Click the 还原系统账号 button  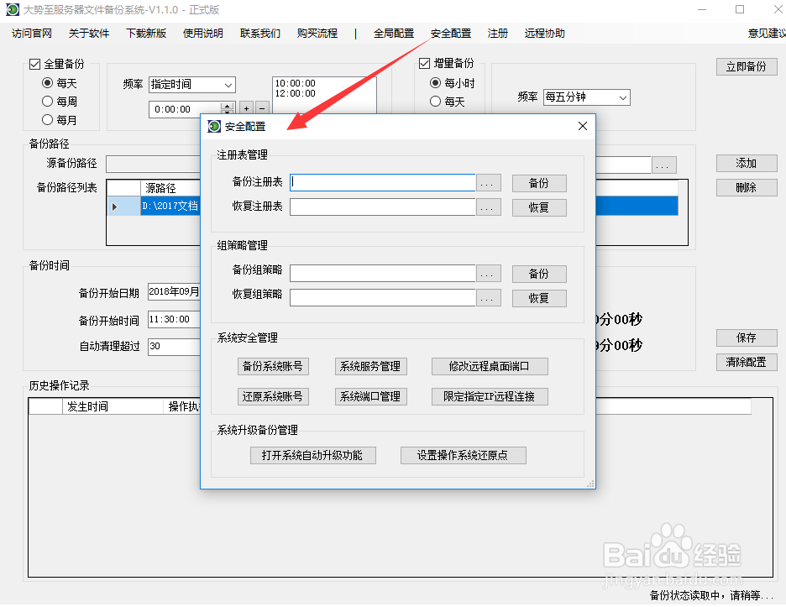(273, 396)
